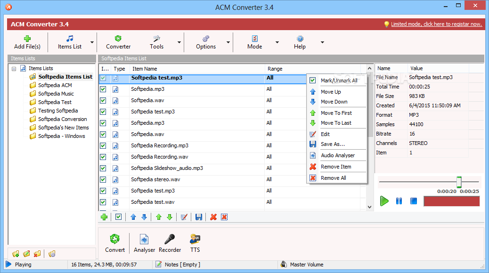
Task: Select Remove All in the context menu
Action: point(337,177)
